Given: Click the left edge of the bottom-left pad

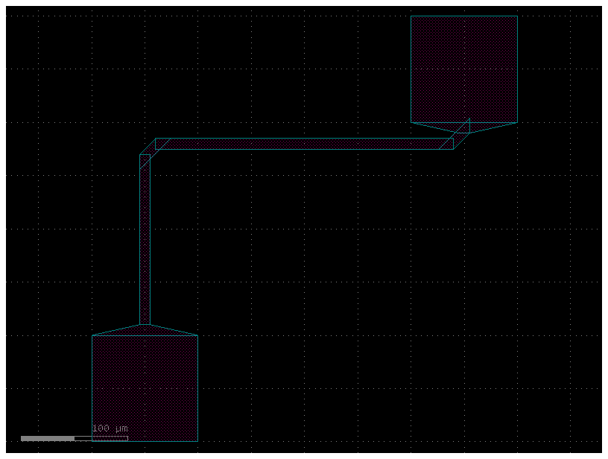Looking at the screenshot, I should pyautogui.click(x=92, y=387).
